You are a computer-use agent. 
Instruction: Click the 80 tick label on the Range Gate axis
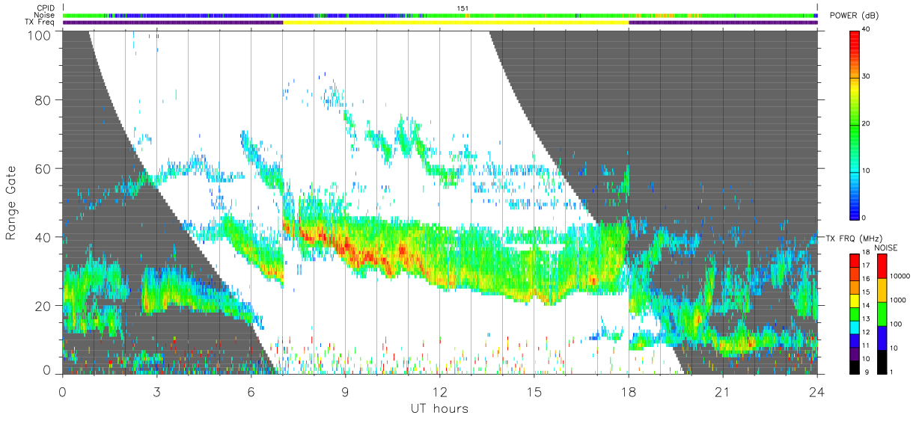(43, 100)
